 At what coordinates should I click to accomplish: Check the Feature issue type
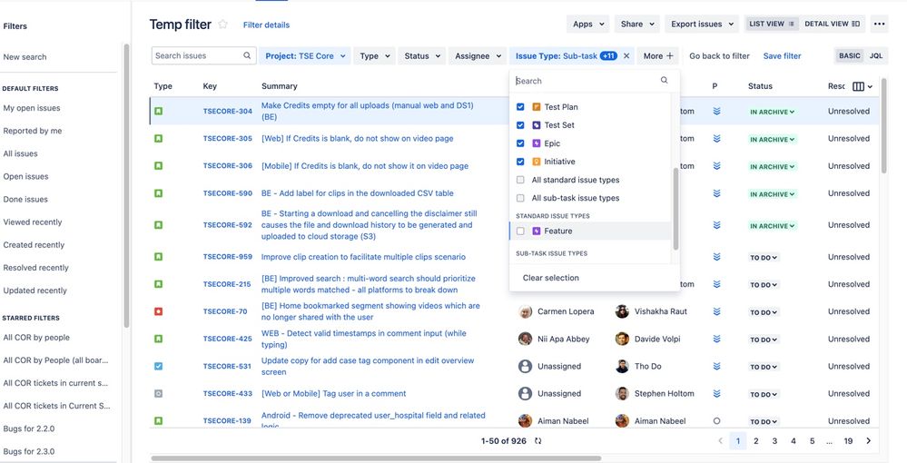tap(520, 231)
